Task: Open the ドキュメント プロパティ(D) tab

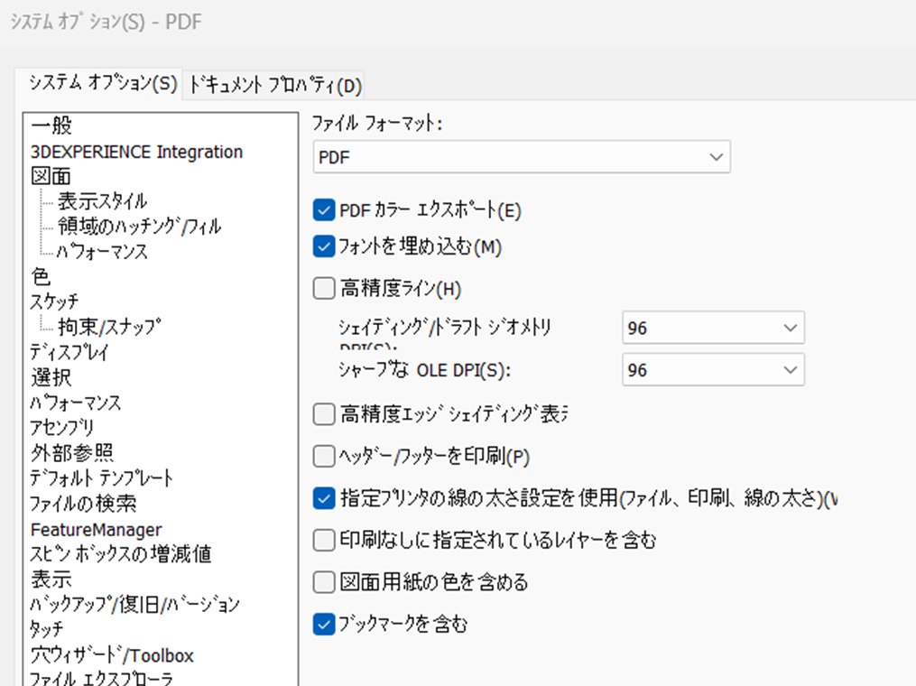Action: click(x=274, y=86)
